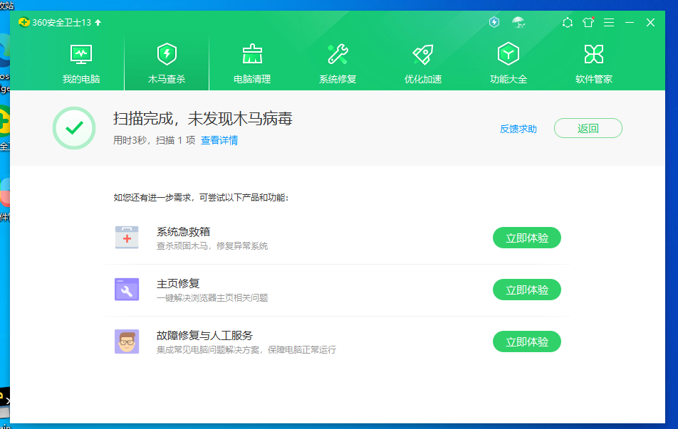Click the text 查杀顽固木马，修复异常系统
Screen dimensions: 678x429
click(212, 246)
